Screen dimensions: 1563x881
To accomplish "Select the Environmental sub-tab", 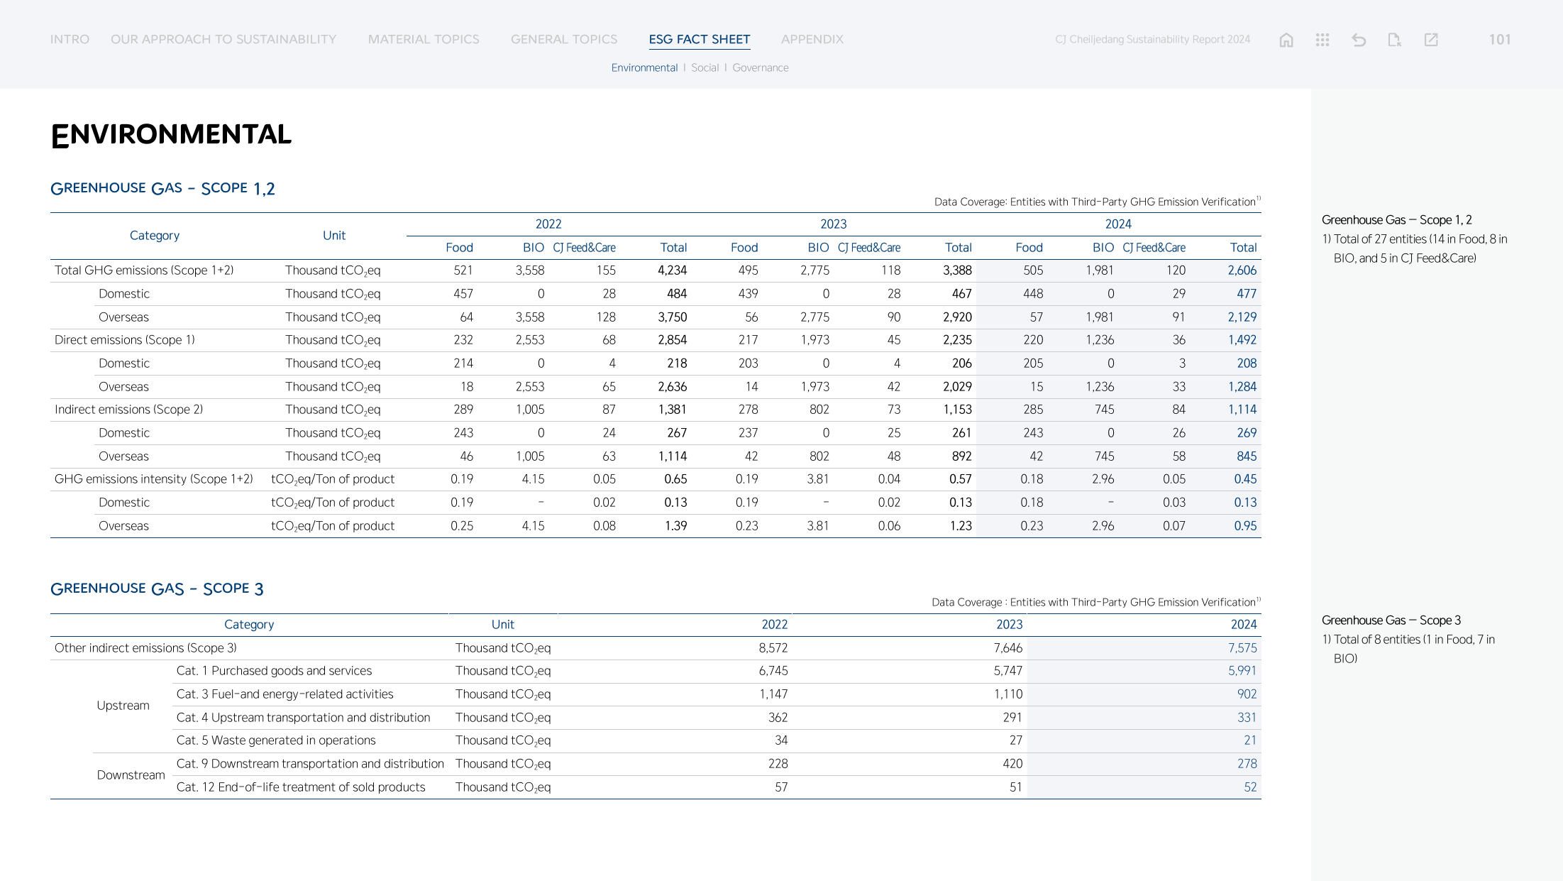I will click(644, 67).
